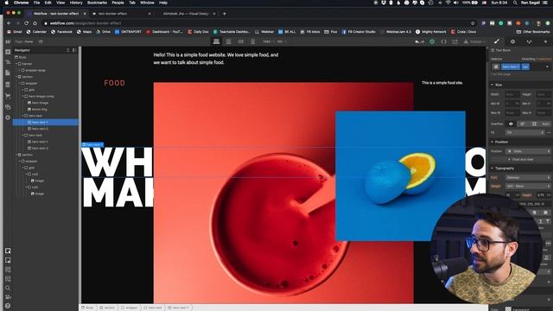Set Overflow to Auto
The image size is (553, 311).
[x=545, y=124]
